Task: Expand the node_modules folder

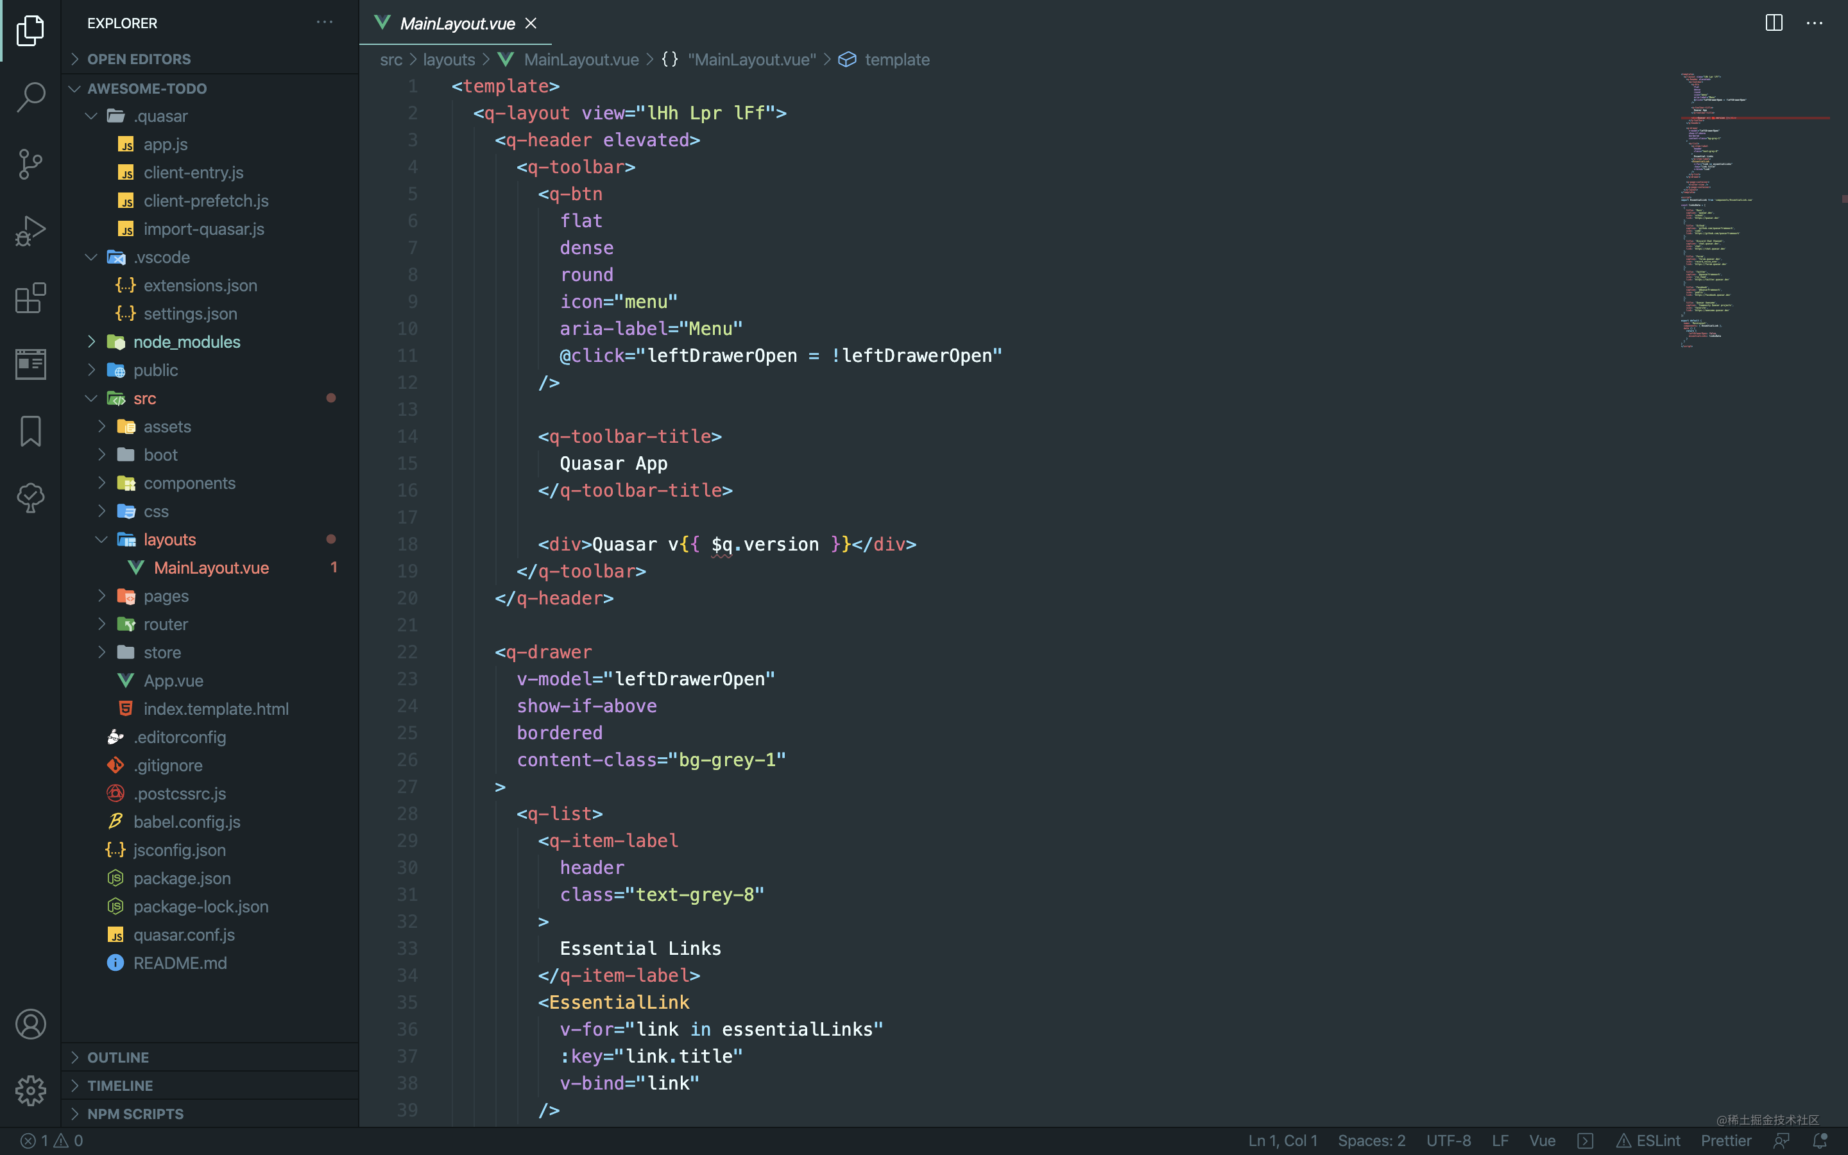Action: click(x=186, y=342)
